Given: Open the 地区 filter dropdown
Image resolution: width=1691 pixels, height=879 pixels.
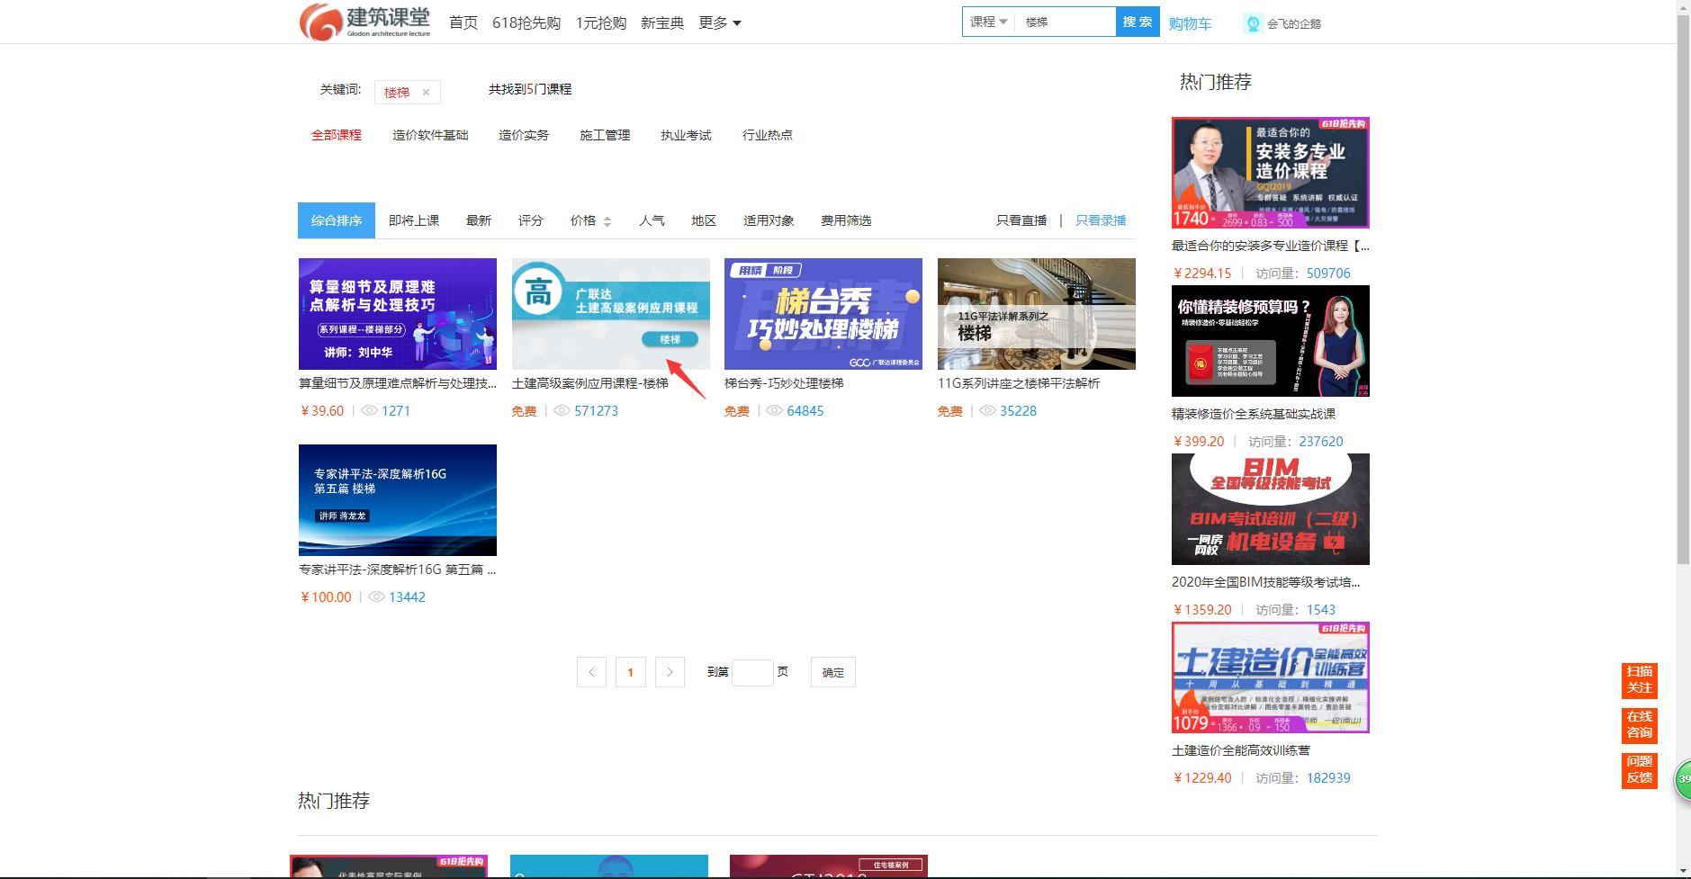Looking at the screenshot, I should [704, 220].
